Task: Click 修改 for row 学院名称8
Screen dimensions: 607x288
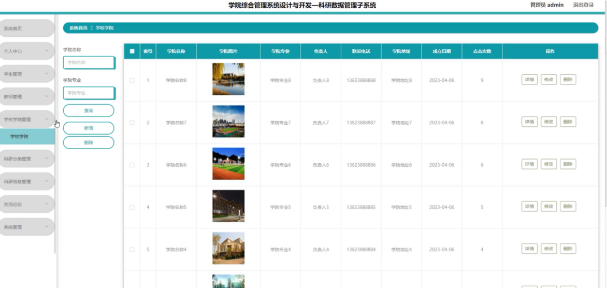Action: coord(548,79)
